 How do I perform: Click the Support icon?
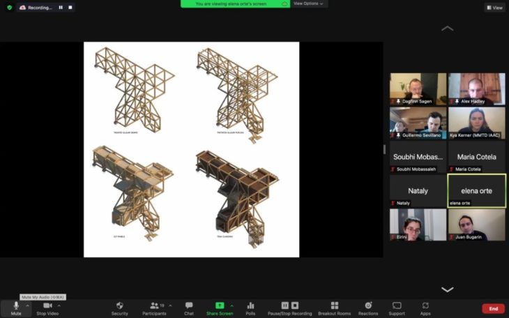pyautogui.click(x=397, y=306)
